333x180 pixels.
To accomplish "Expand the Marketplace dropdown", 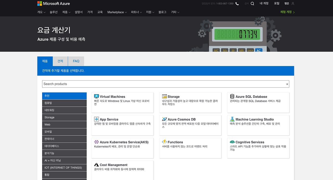I will [117, 12].
